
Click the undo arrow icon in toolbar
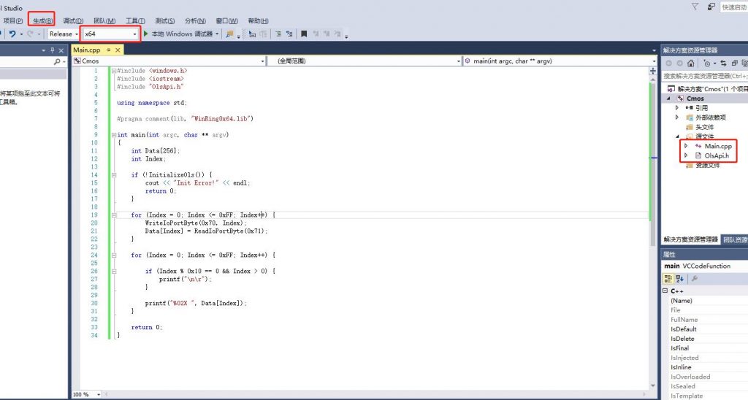point(12,34)
